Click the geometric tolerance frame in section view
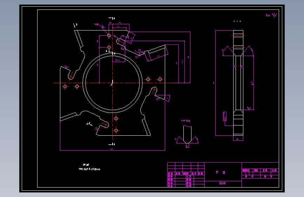This screenshot has height=197, width=304. coord(225,116)
